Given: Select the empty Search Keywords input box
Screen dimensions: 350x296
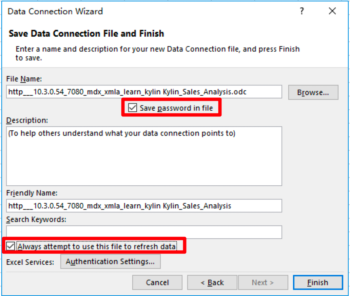Looking at the screenshot, I should [x=144, y=232].
